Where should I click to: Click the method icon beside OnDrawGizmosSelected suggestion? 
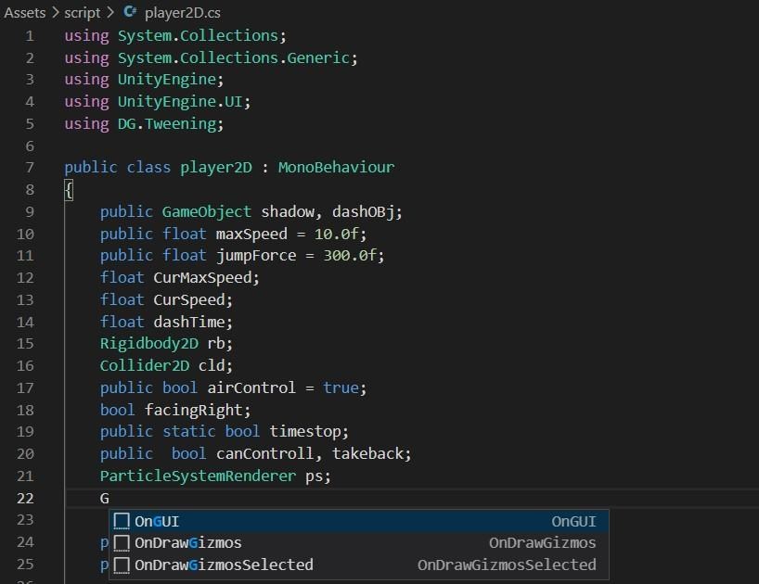coord(122,565)
